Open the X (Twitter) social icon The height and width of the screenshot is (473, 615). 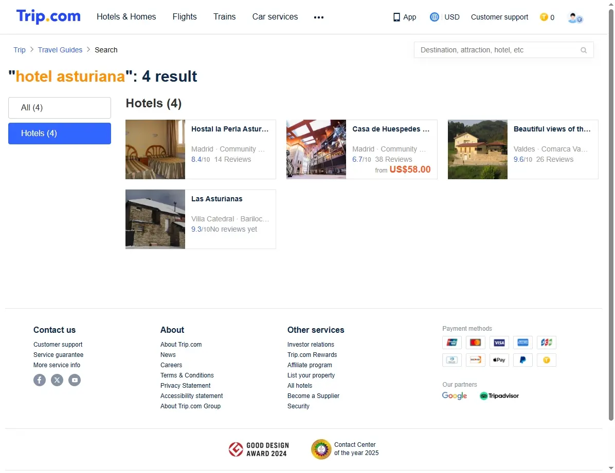[57, 380]
